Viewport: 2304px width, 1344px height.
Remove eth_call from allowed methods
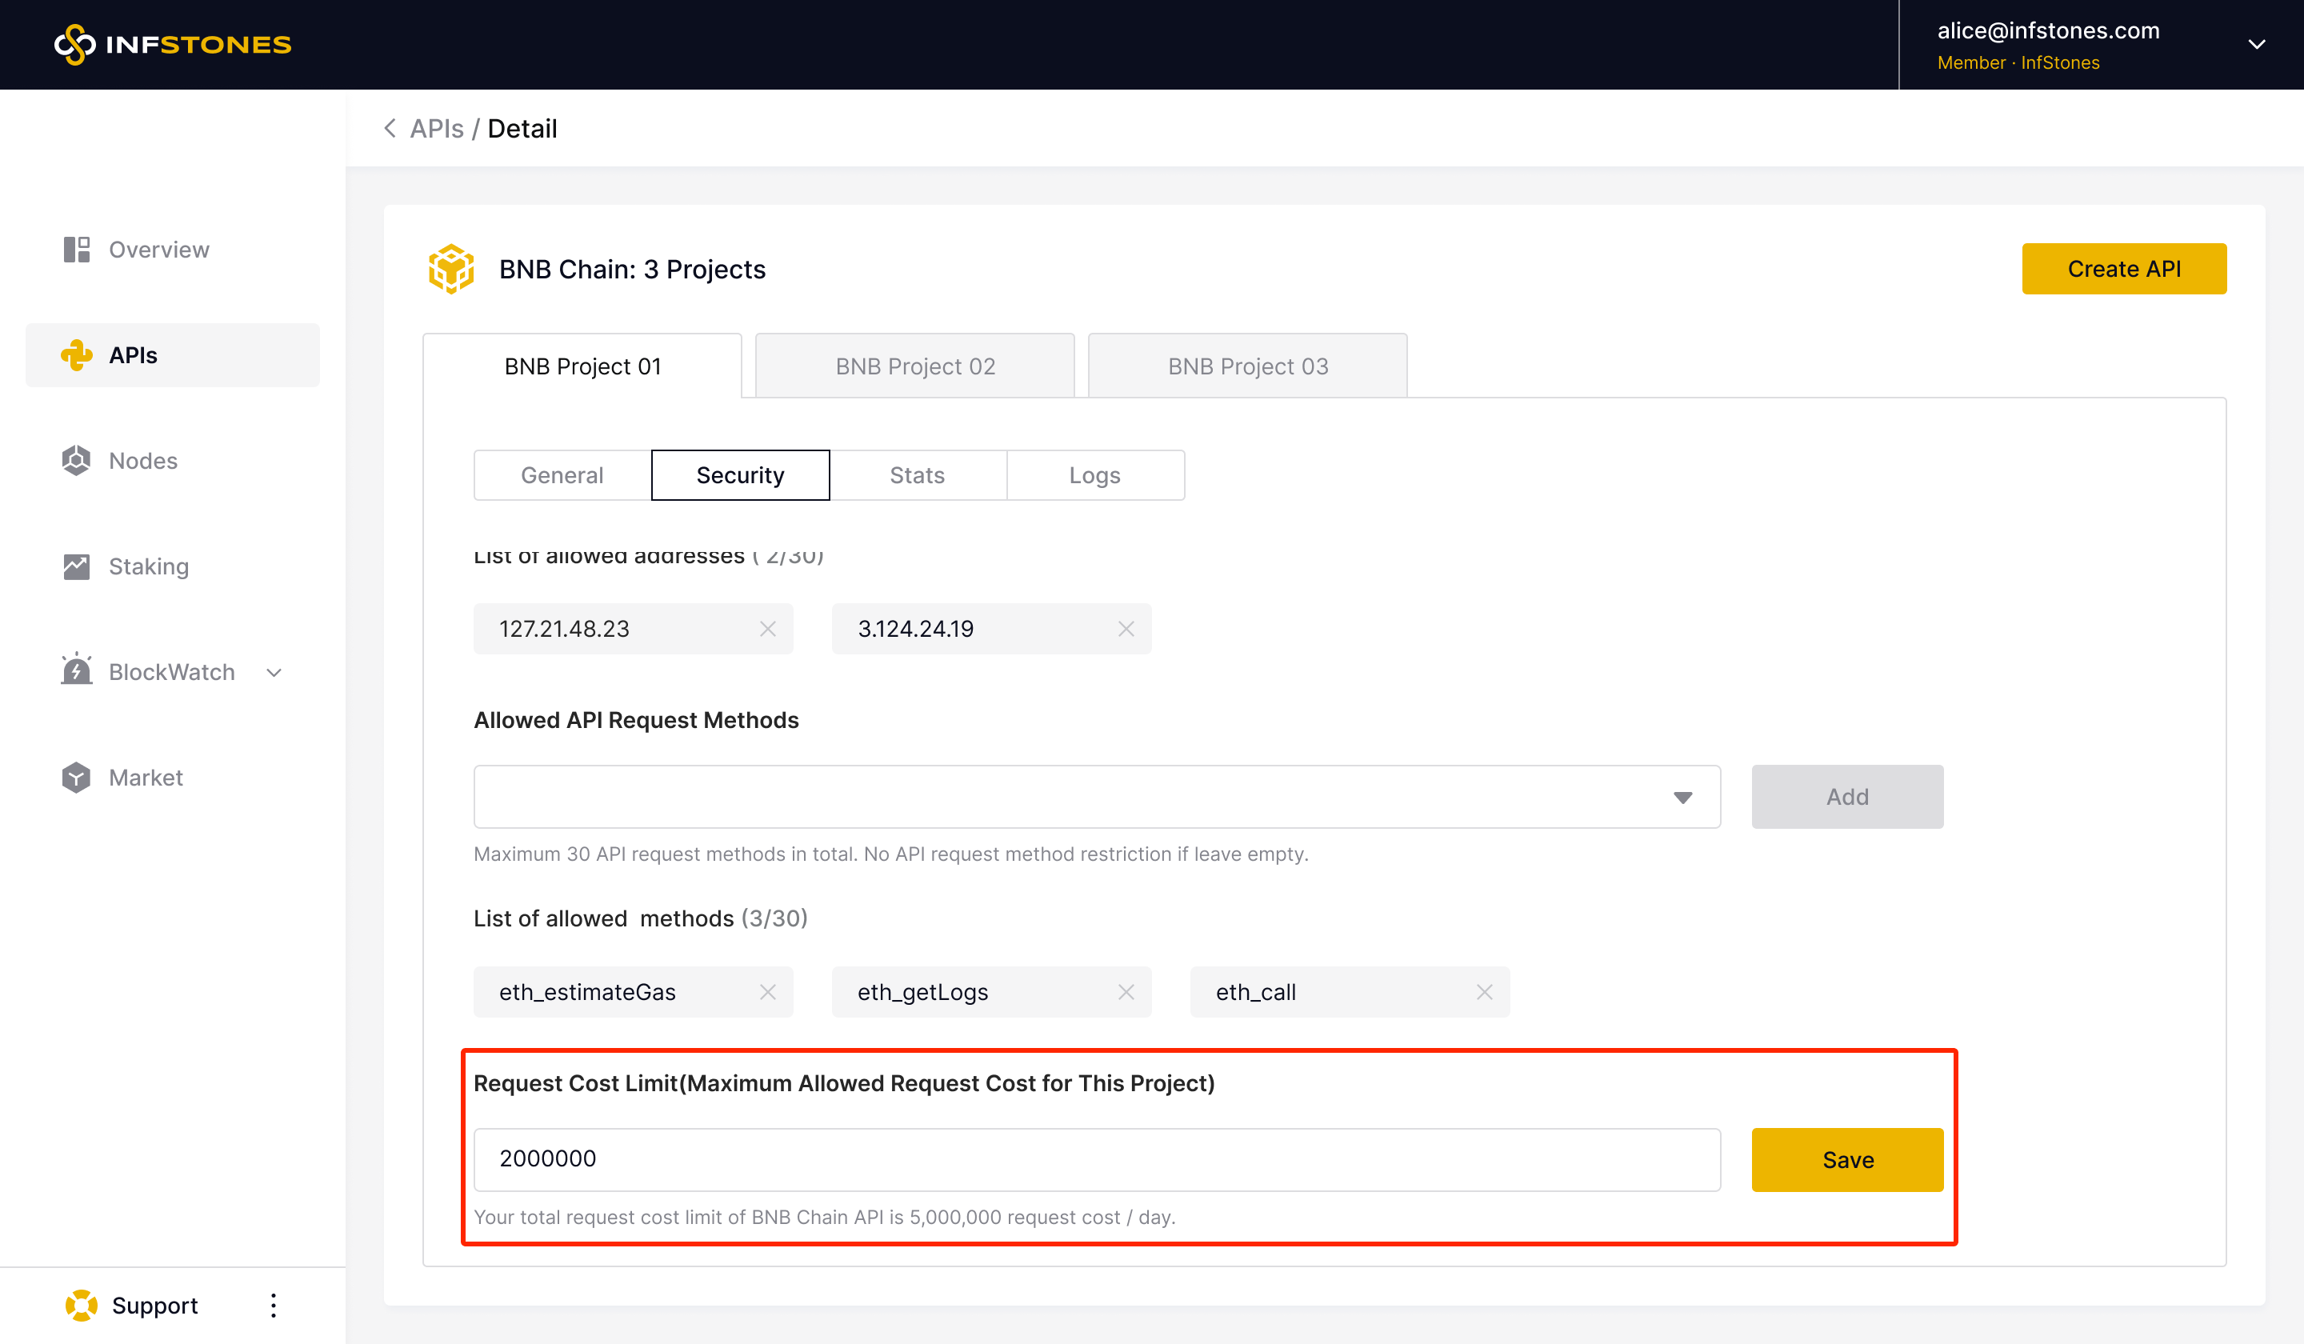click(1485, 992)
